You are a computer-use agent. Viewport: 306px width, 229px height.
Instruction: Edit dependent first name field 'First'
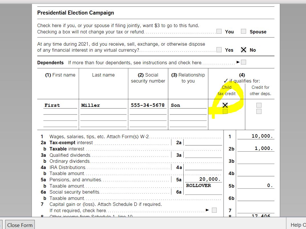pyautogui.click(x=60, y=105)
